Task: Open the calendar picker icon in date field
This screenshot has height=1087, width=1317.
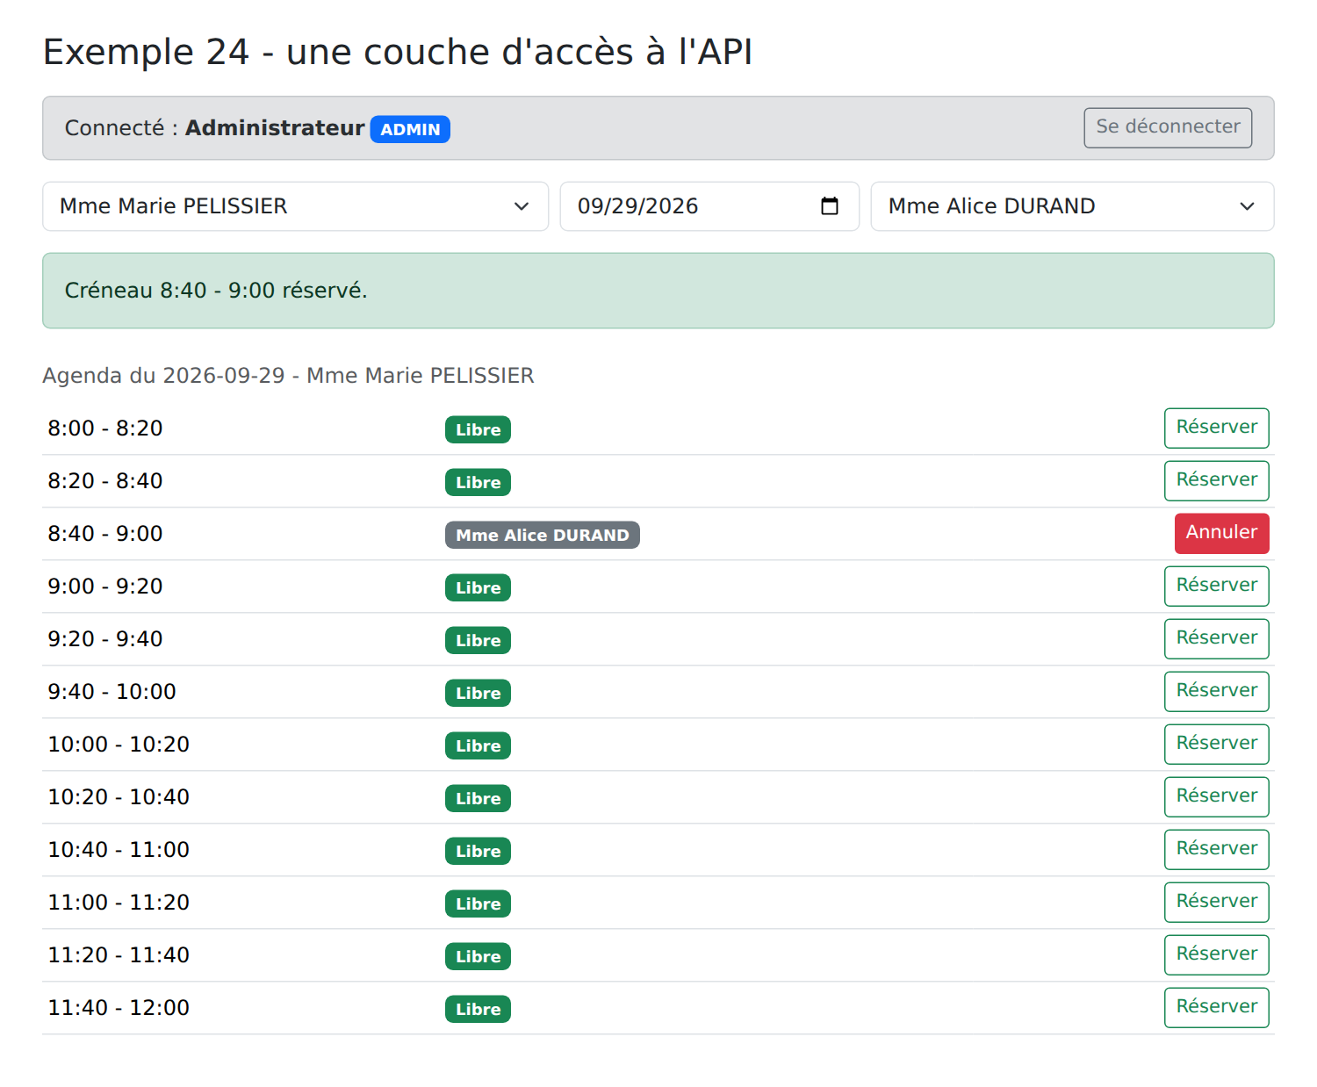Action: point(829,206)
